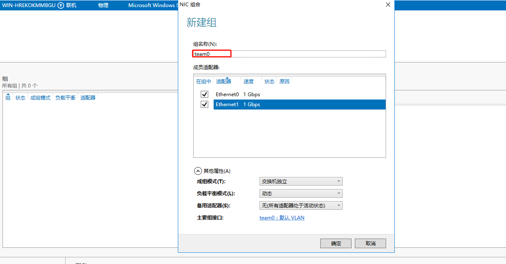506x264 pixels.
Task: Click the 在组中 column header
Action: 204,82
